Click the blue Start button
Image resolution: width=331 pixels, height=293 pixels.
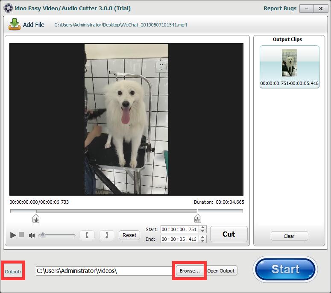click(x=285, y=270)
